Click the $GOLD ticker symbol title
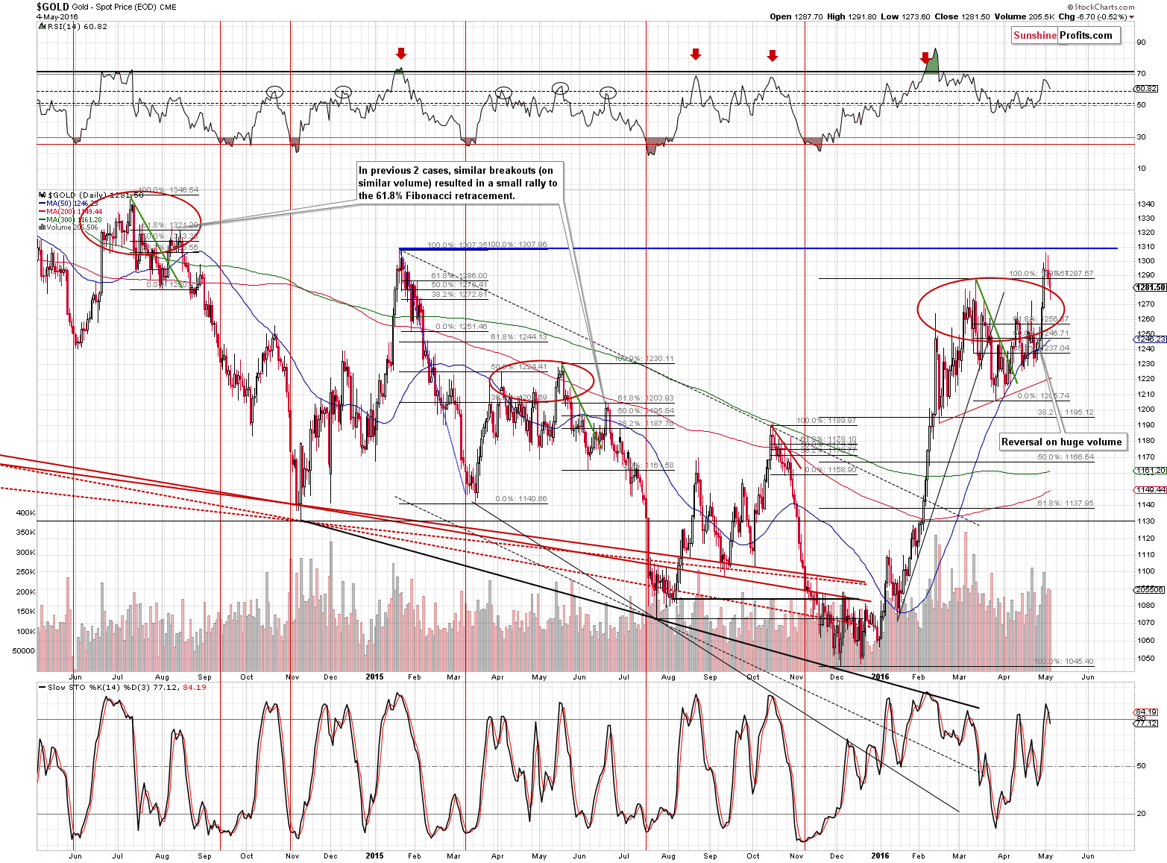Viewport: 1167px width, 863px height. (x=53, y=7)
